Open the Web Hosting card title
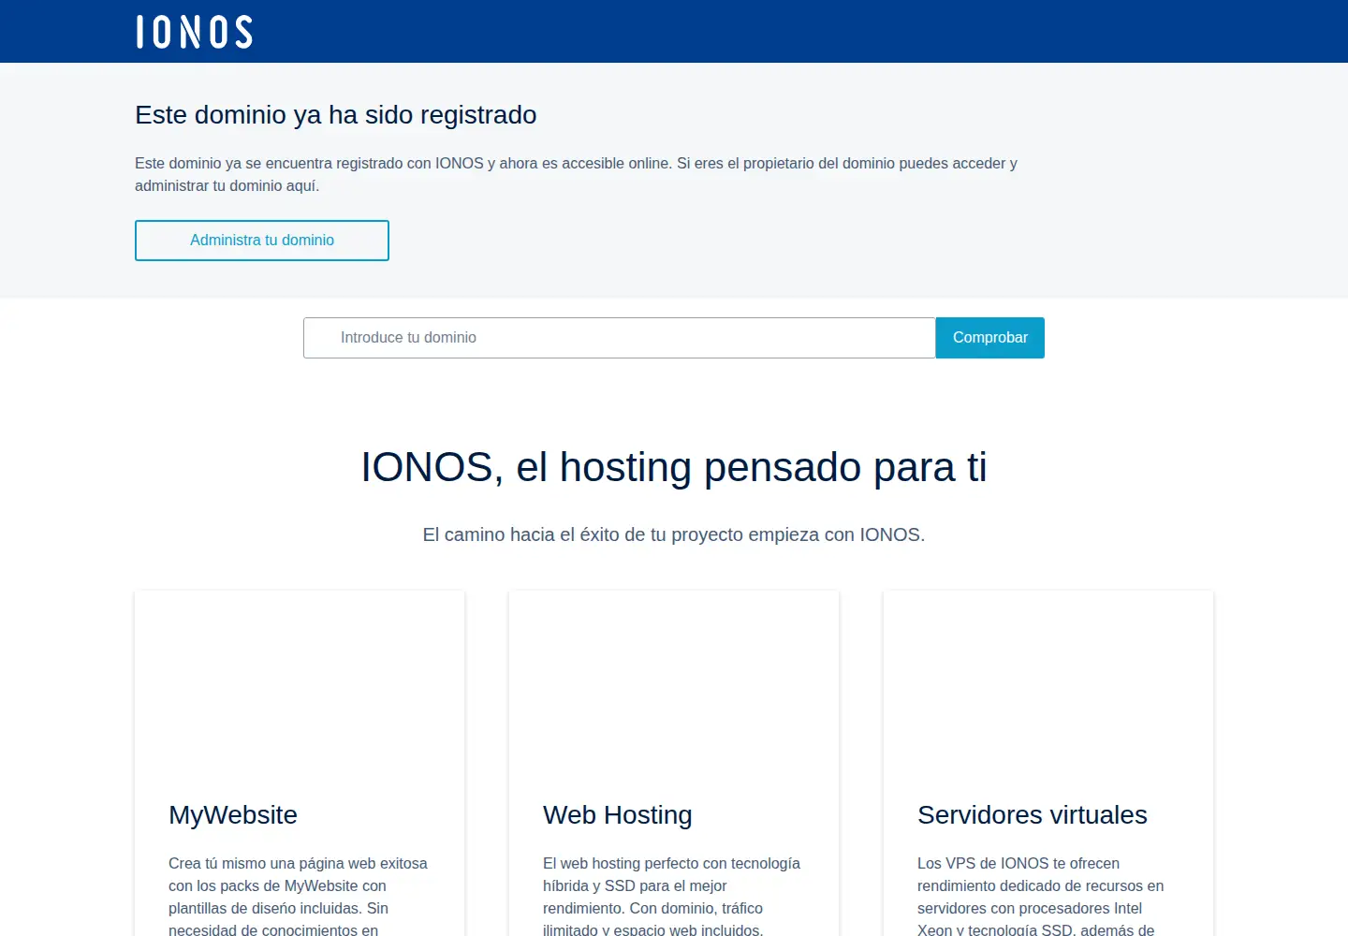Screen dimensions: 1348x936 click(618, 815)
